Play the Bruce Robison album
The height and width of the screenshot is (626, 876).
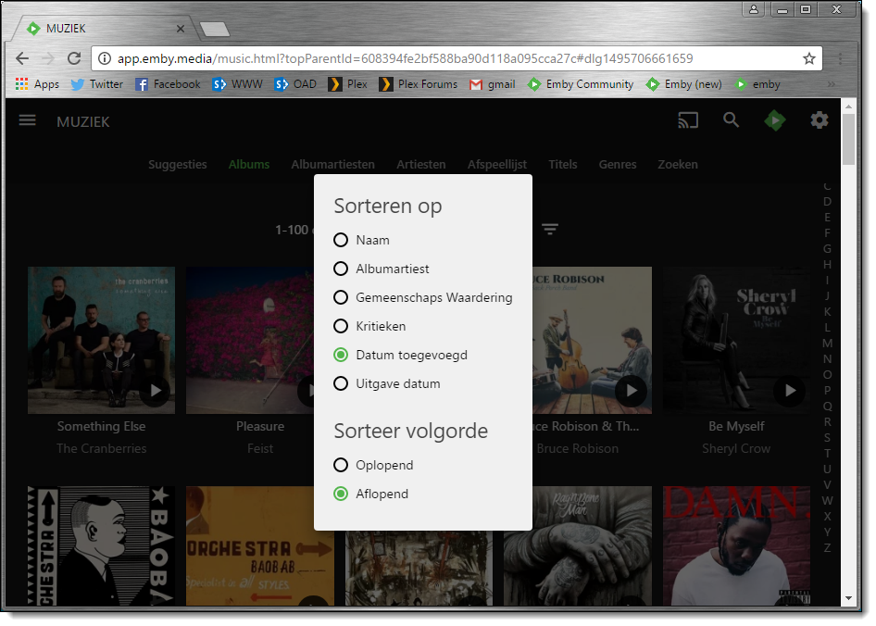click(631, 390)
